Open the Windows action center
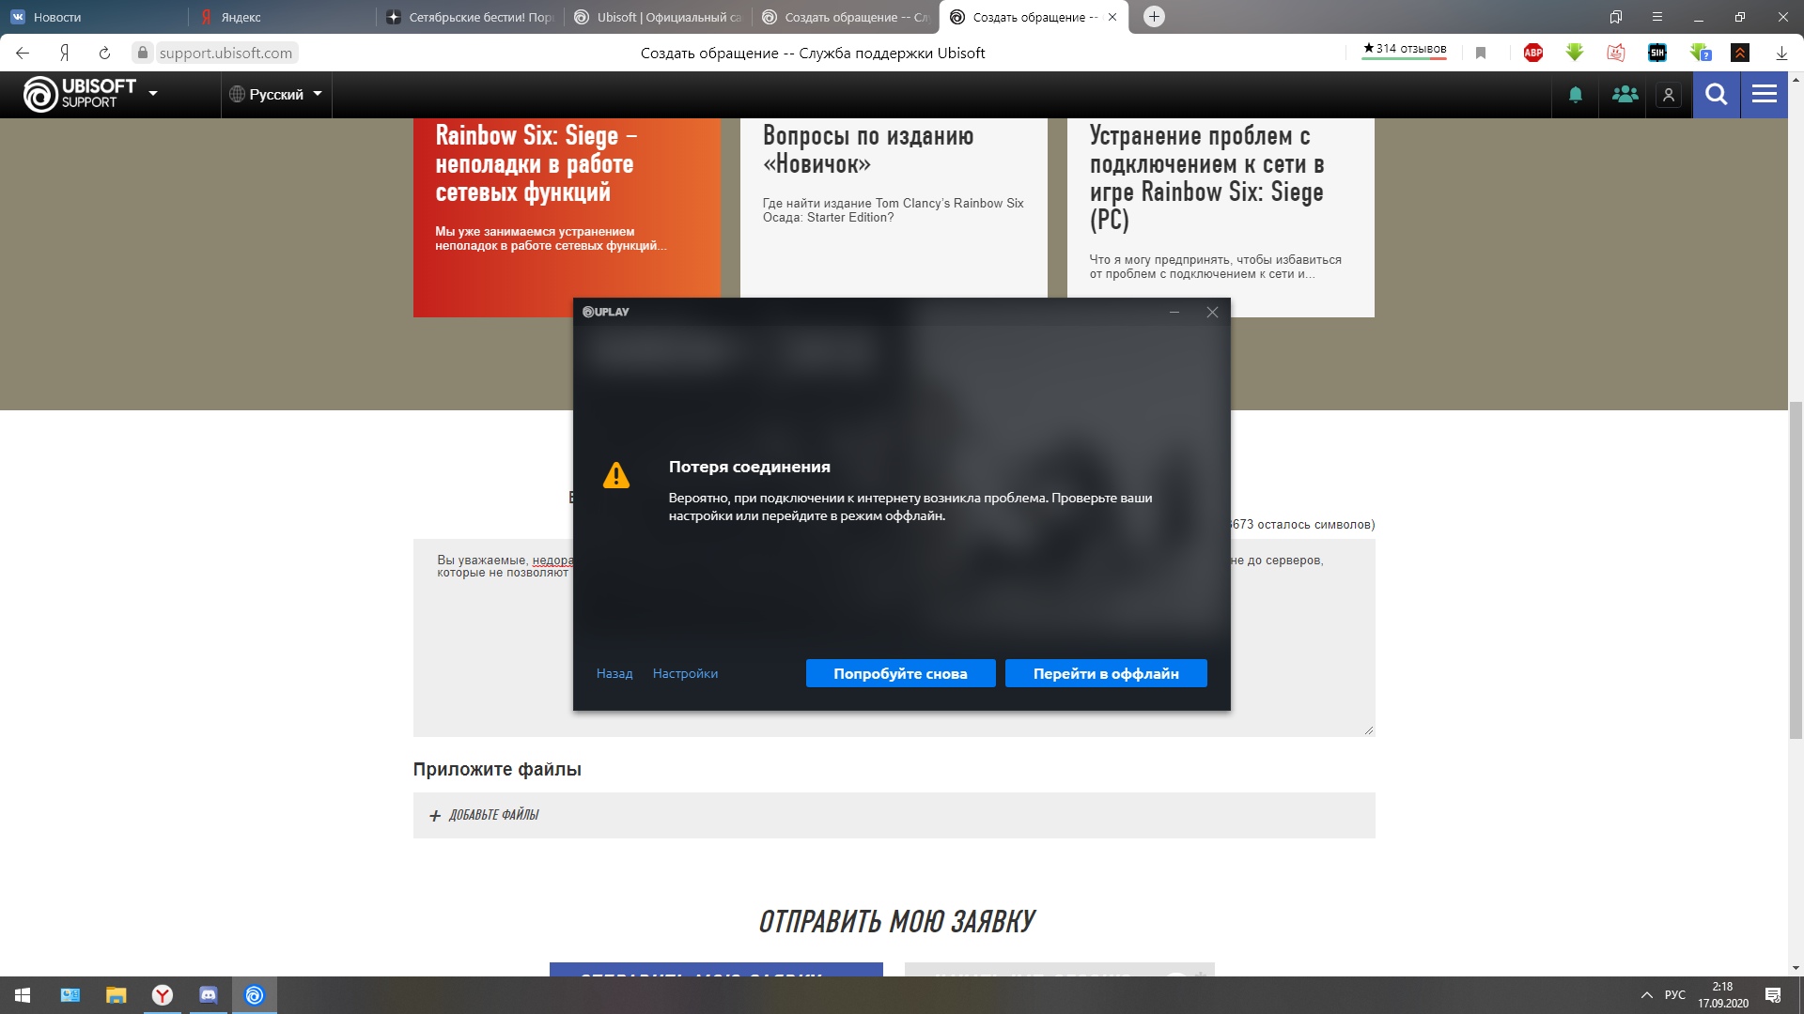Image resolution: width=1804 pixels, height=1014 pixels. pyautogui.click(x=1773, y=995)
